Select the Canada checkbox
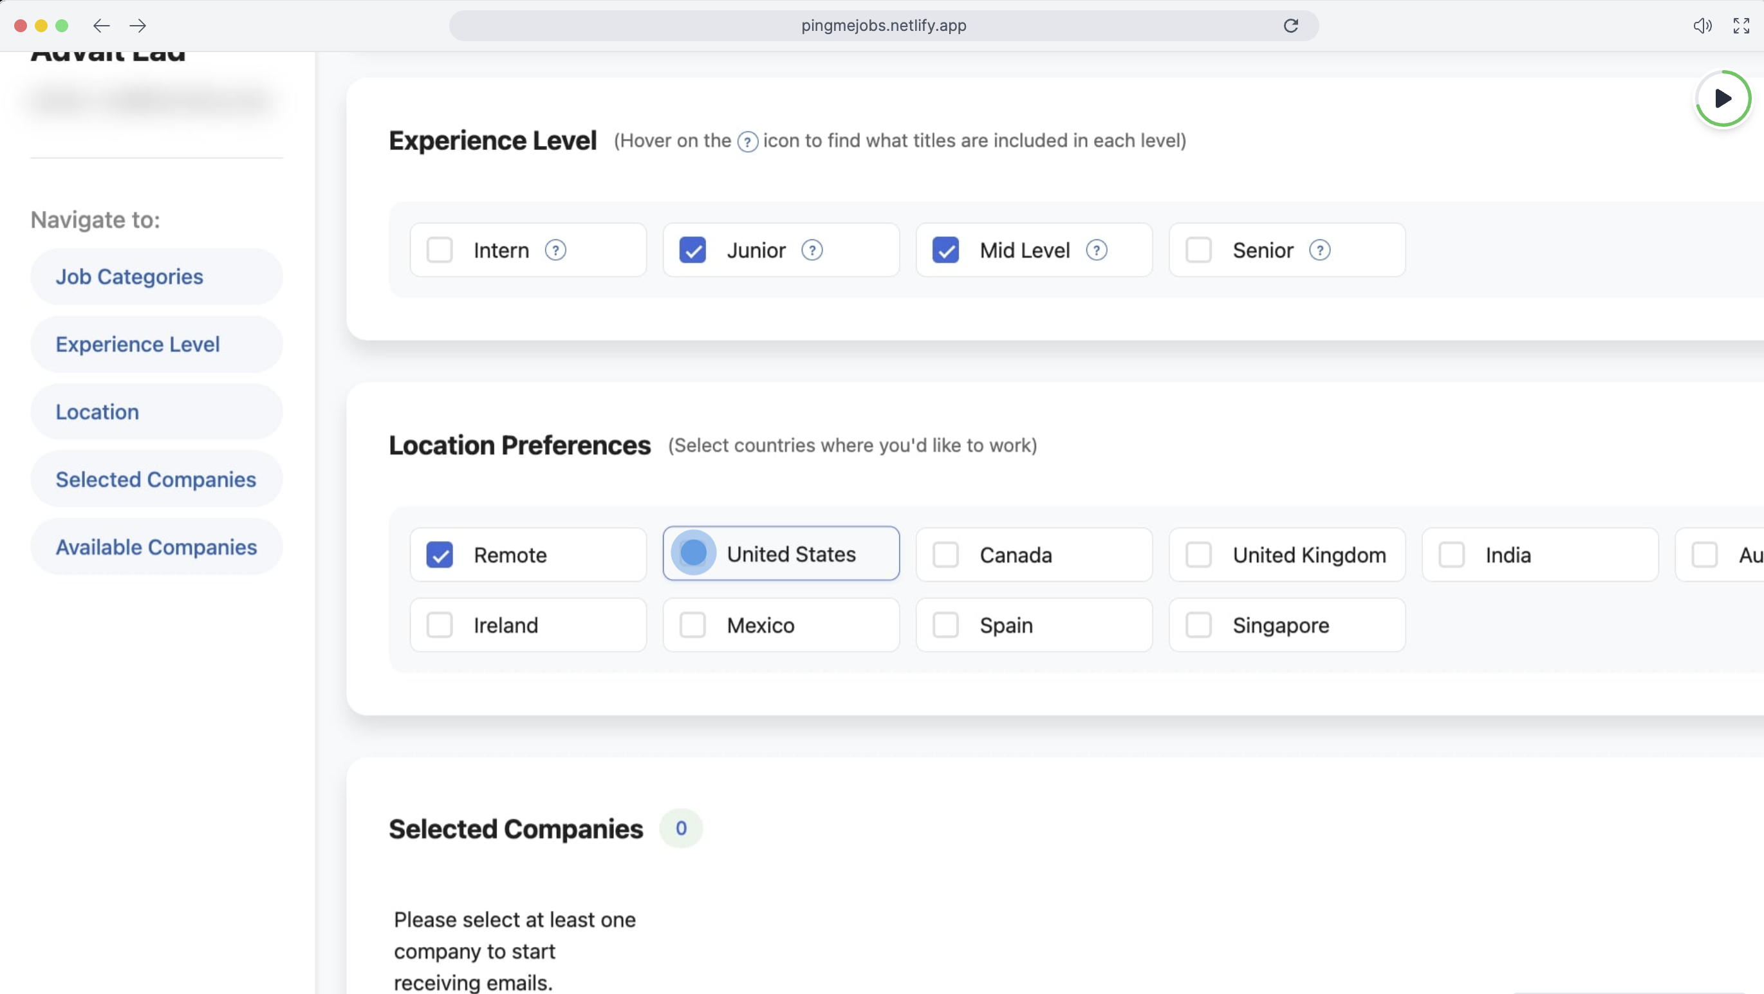 (945, 555)
